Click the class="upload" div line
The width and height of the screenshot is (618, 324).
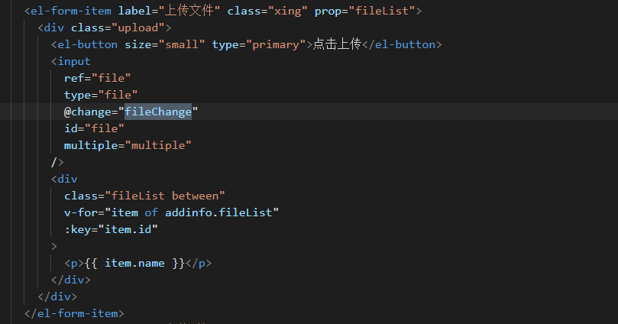[x=105, y=28]
